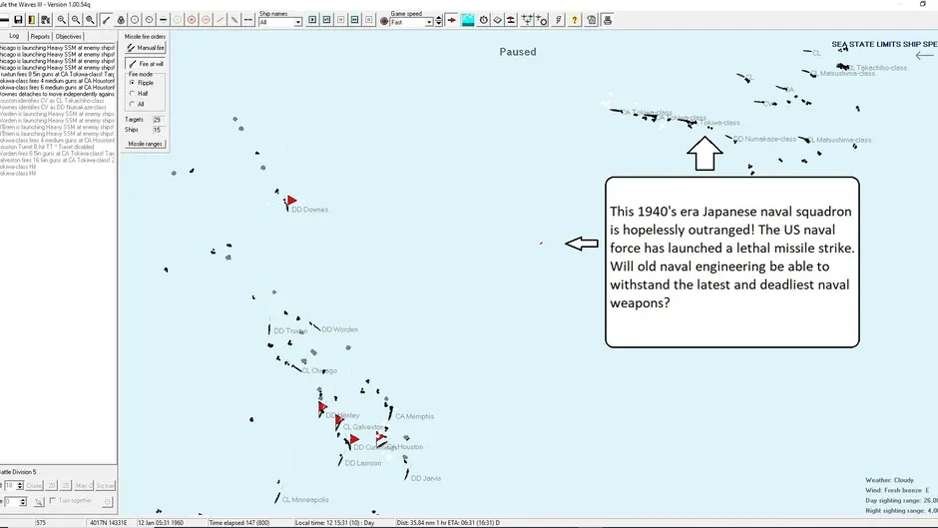This screenshot has width=938, height=528.
Task: Select the DD Worden ship label
Action: click(340, 329)
